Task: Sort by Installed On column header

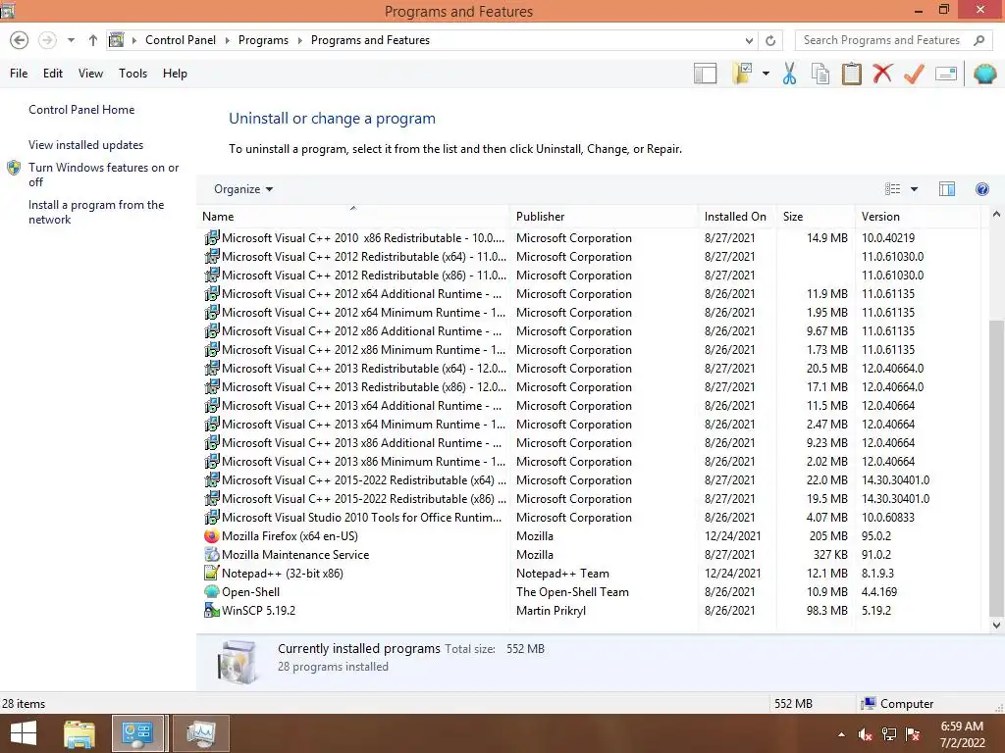Action: tap(737, 217)
